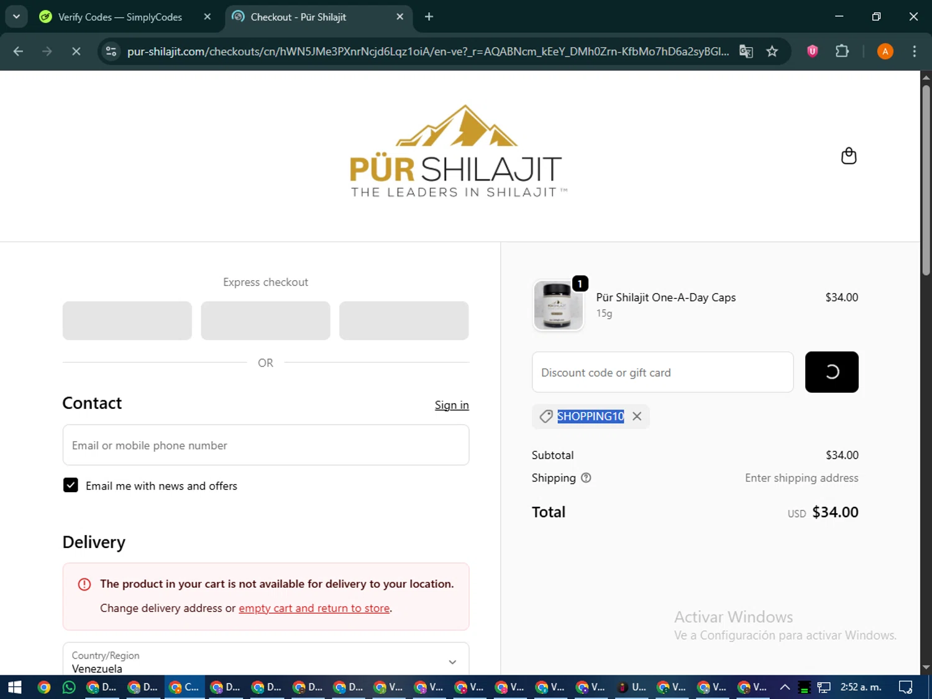Click the Subtotal label
The width and height of the screenshot is (932, 699).
[552, 455]
